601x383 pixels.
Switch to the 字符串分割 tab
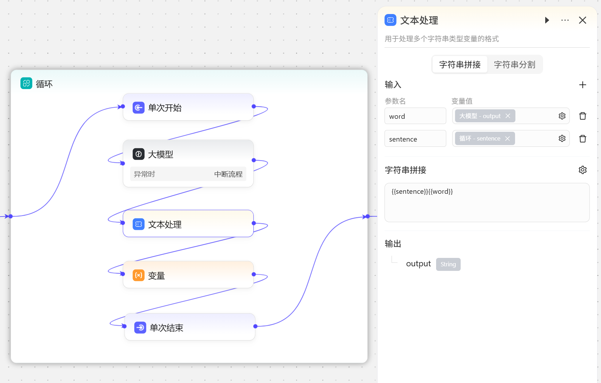click(x=514, y=64)
